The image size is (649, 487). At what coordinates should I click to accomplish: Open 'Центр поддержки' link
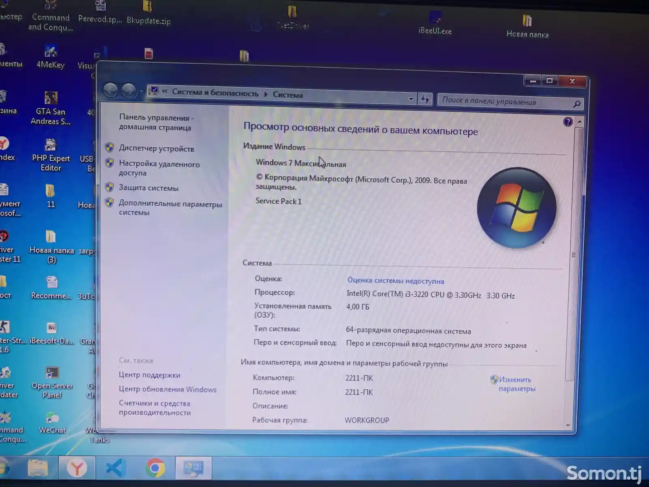pyautogui.click(x=149, y=375)
